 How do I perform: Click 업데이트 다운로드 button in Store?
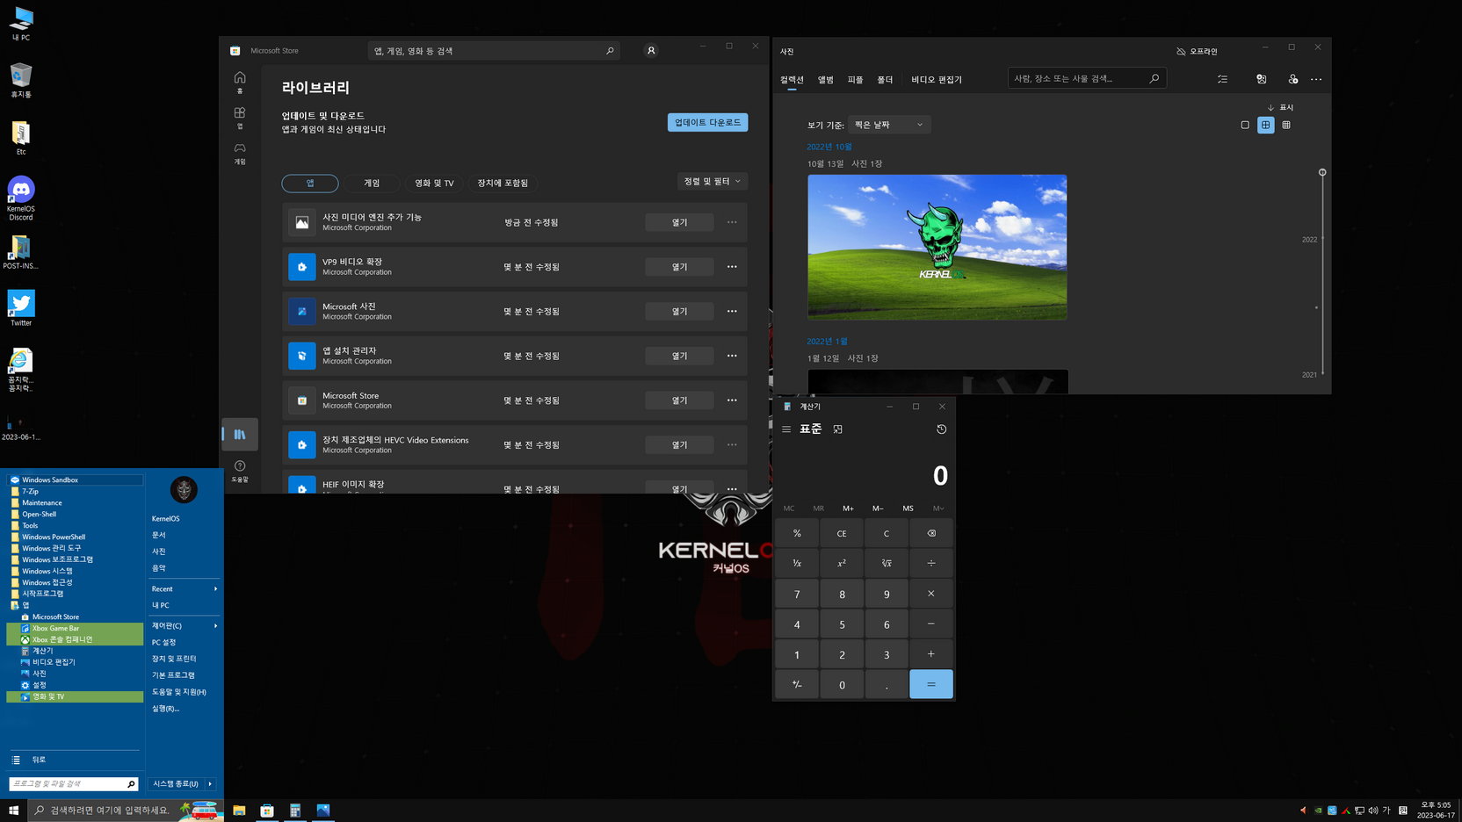[707, 123]
